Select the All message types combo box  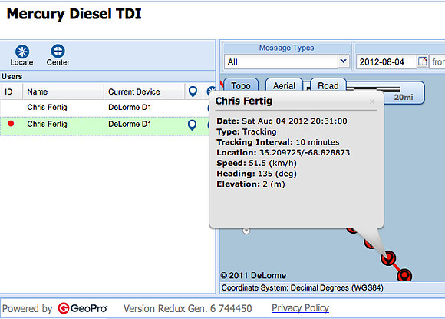click(287, 61)
